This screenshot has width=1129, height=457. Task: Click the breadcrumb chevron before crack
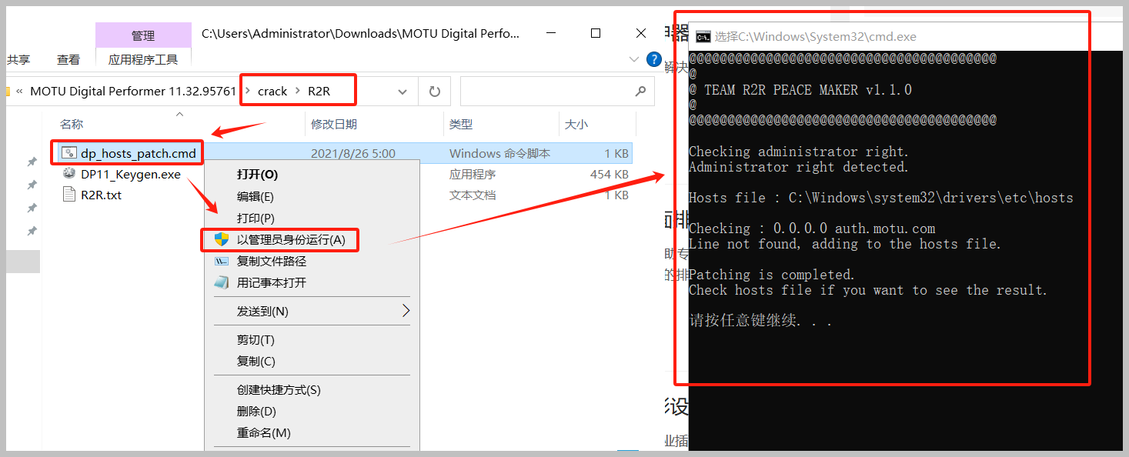247,92
